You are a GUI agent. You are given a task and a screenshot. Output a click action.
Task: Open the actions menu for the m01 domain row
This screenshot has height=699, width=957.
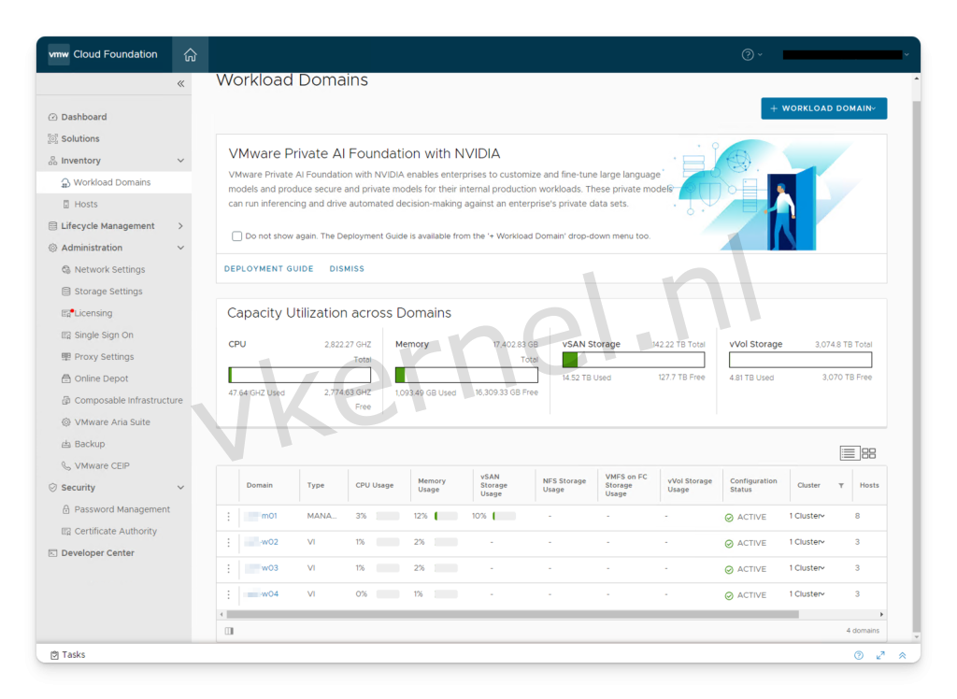228,516
